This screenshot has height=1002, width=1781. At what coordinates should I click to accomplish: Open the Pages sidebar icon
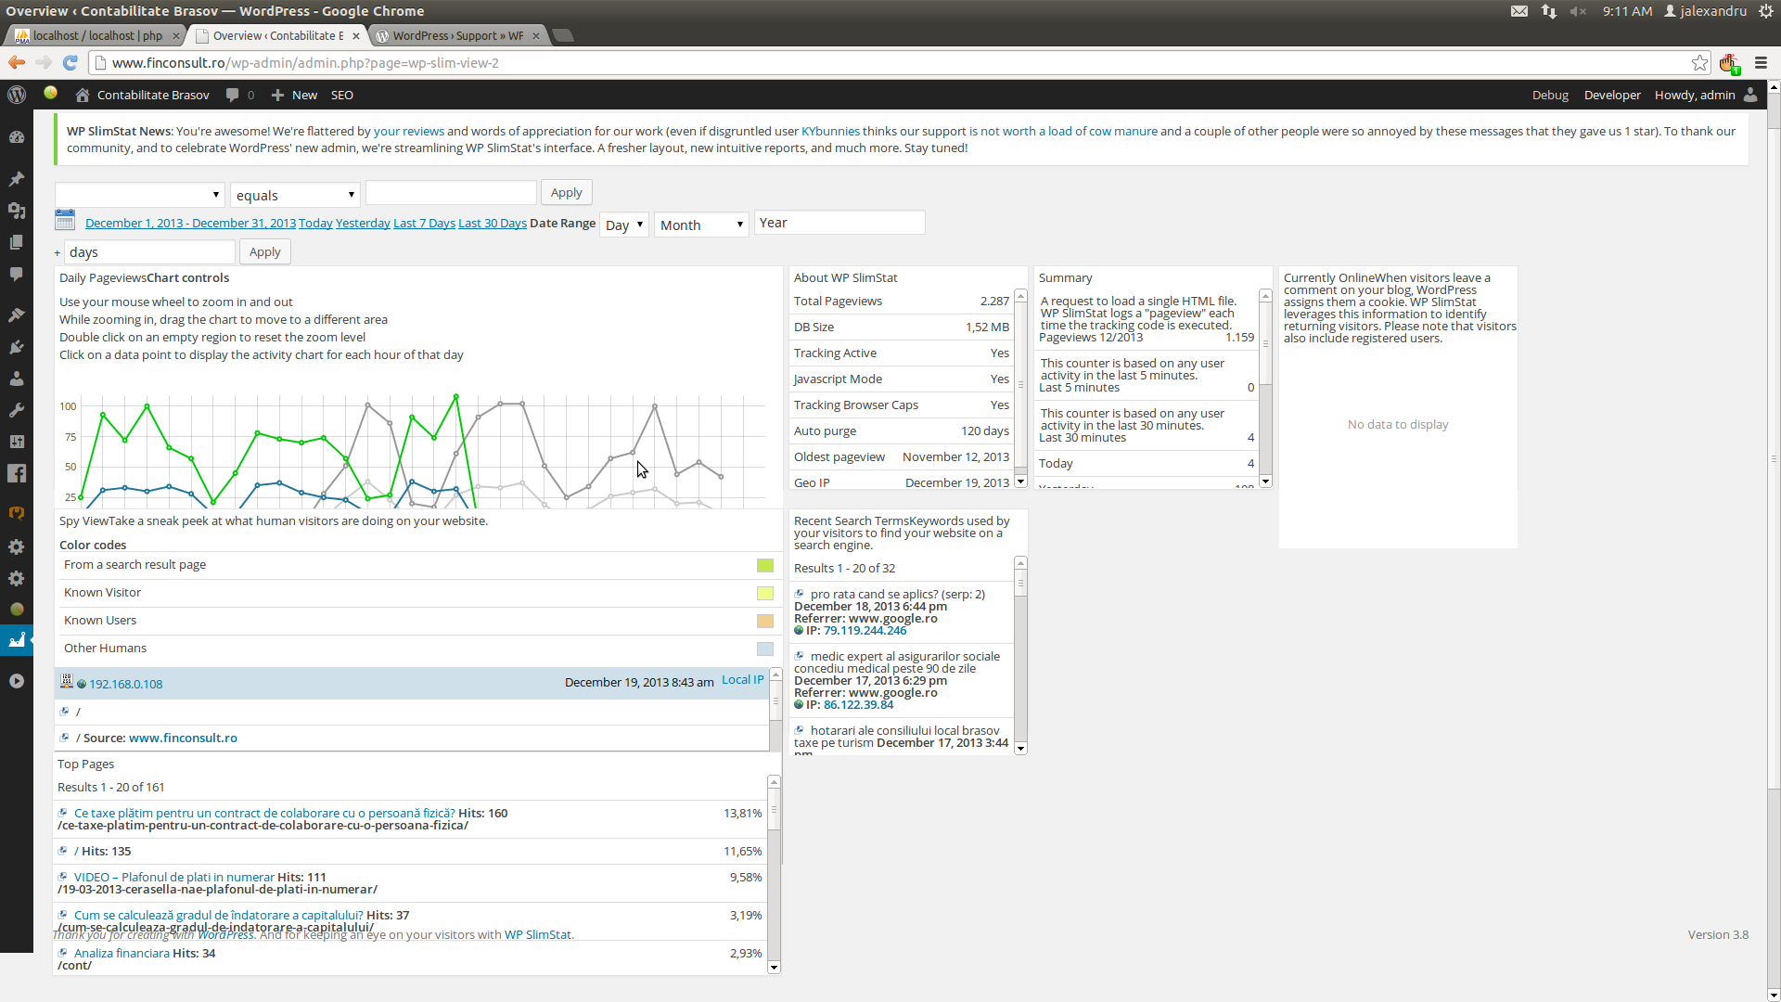coord(17,242)
